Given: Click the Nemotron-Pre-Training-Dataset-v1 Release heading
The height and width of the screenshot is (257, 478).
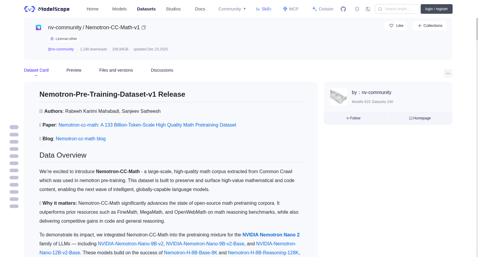Looking at the screenshot, I should click(x=112, y=94).
